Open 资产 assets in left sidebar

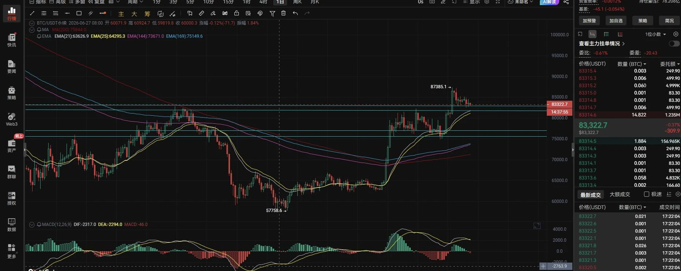tap(12, 146)
